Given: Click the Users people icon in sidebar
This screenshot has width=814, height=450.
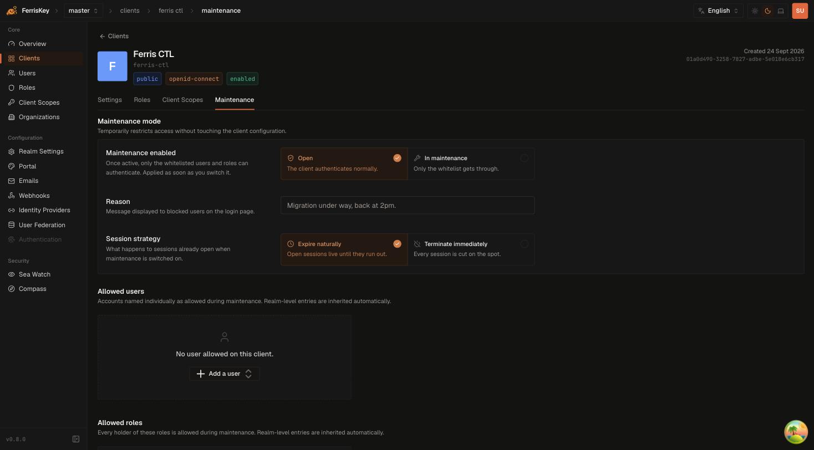Looking at the screenshot, I should (x=11, y=73).
